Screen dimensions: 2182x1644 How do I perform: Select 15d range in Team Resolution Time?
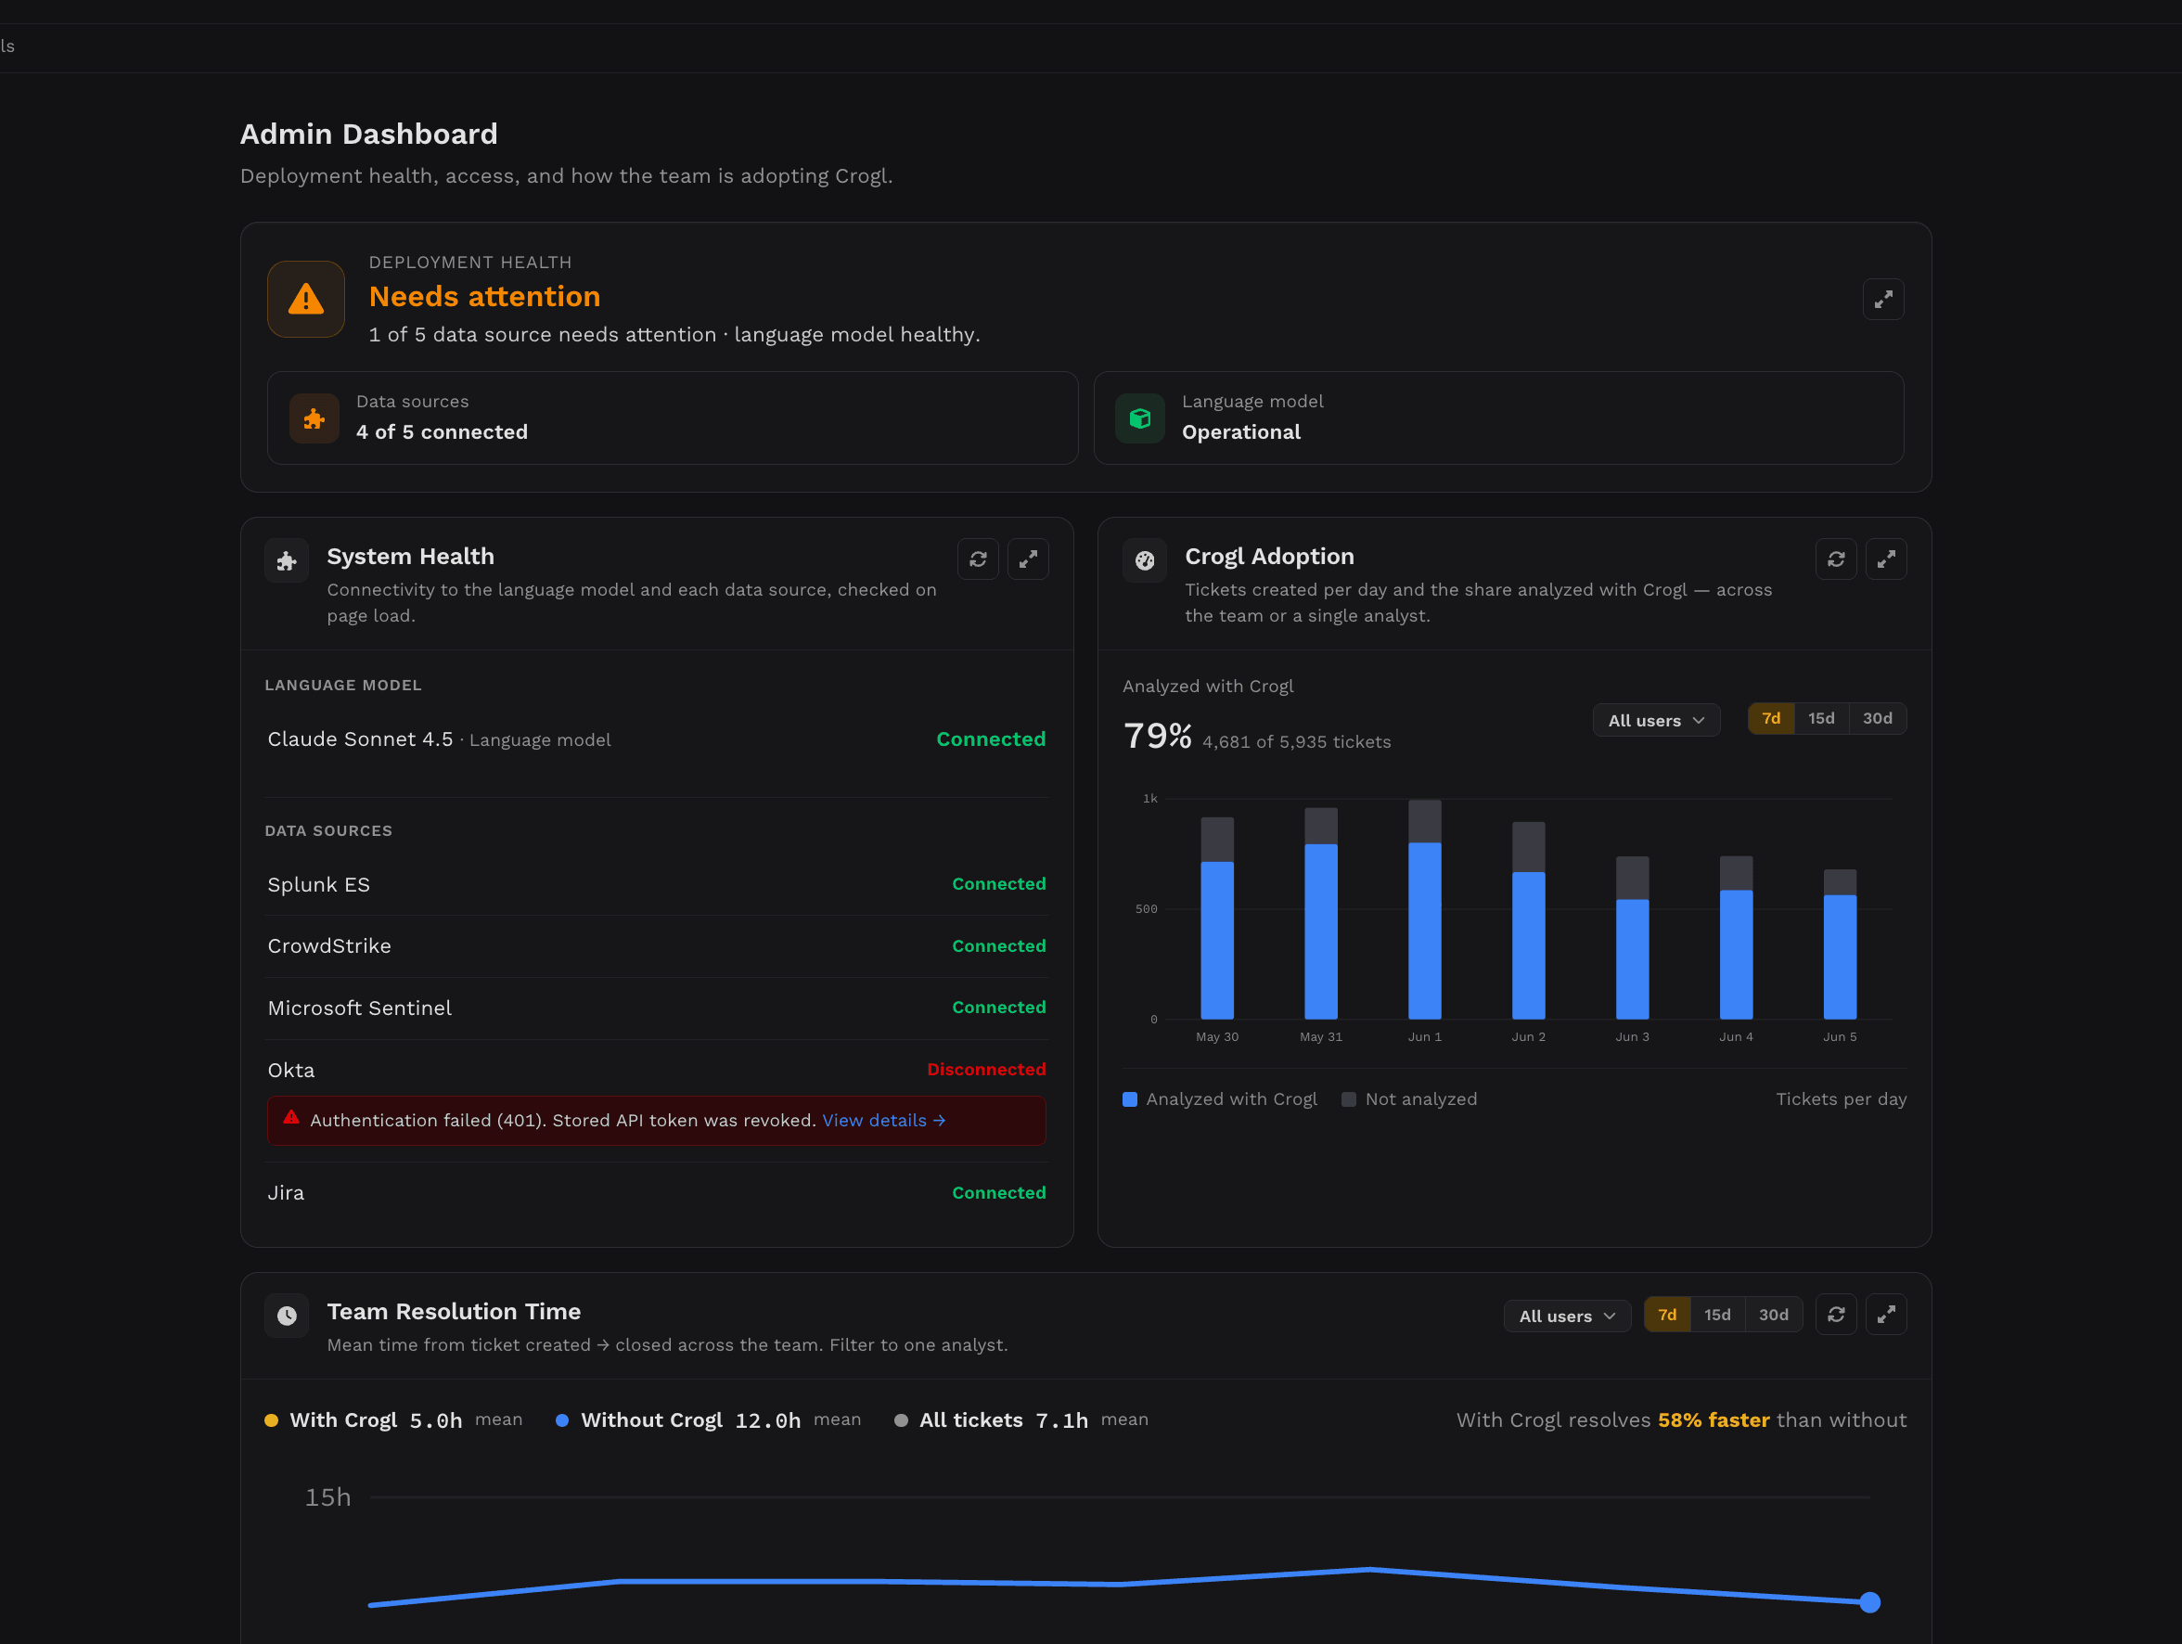[x=1717, y=1315]
